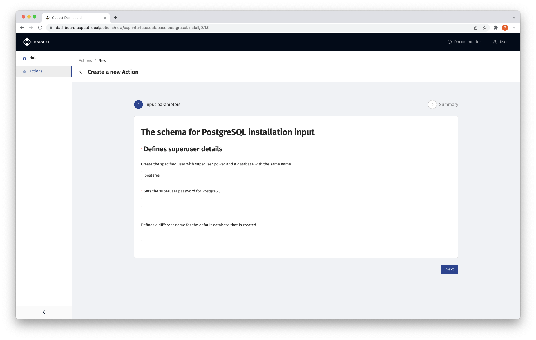This screenshot has height=340, width=536.
Task: Open the browser extensions puzzle icon
Action: (495, 28)
